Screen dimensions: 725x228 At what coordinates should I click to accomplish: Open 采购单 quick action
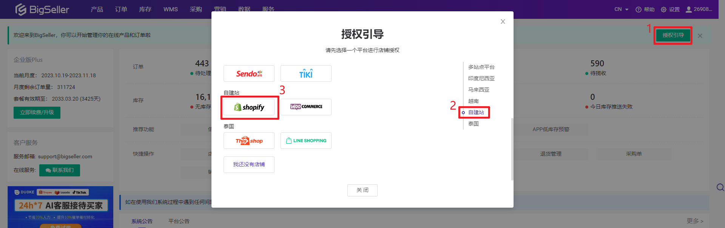pyautogui.click(x=634, y=154)
